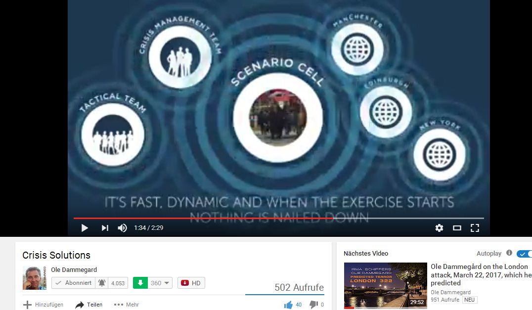Open the London 322 video thumbnail
Viewport: 532px width, 310px height.
click(x=385, y=285)
